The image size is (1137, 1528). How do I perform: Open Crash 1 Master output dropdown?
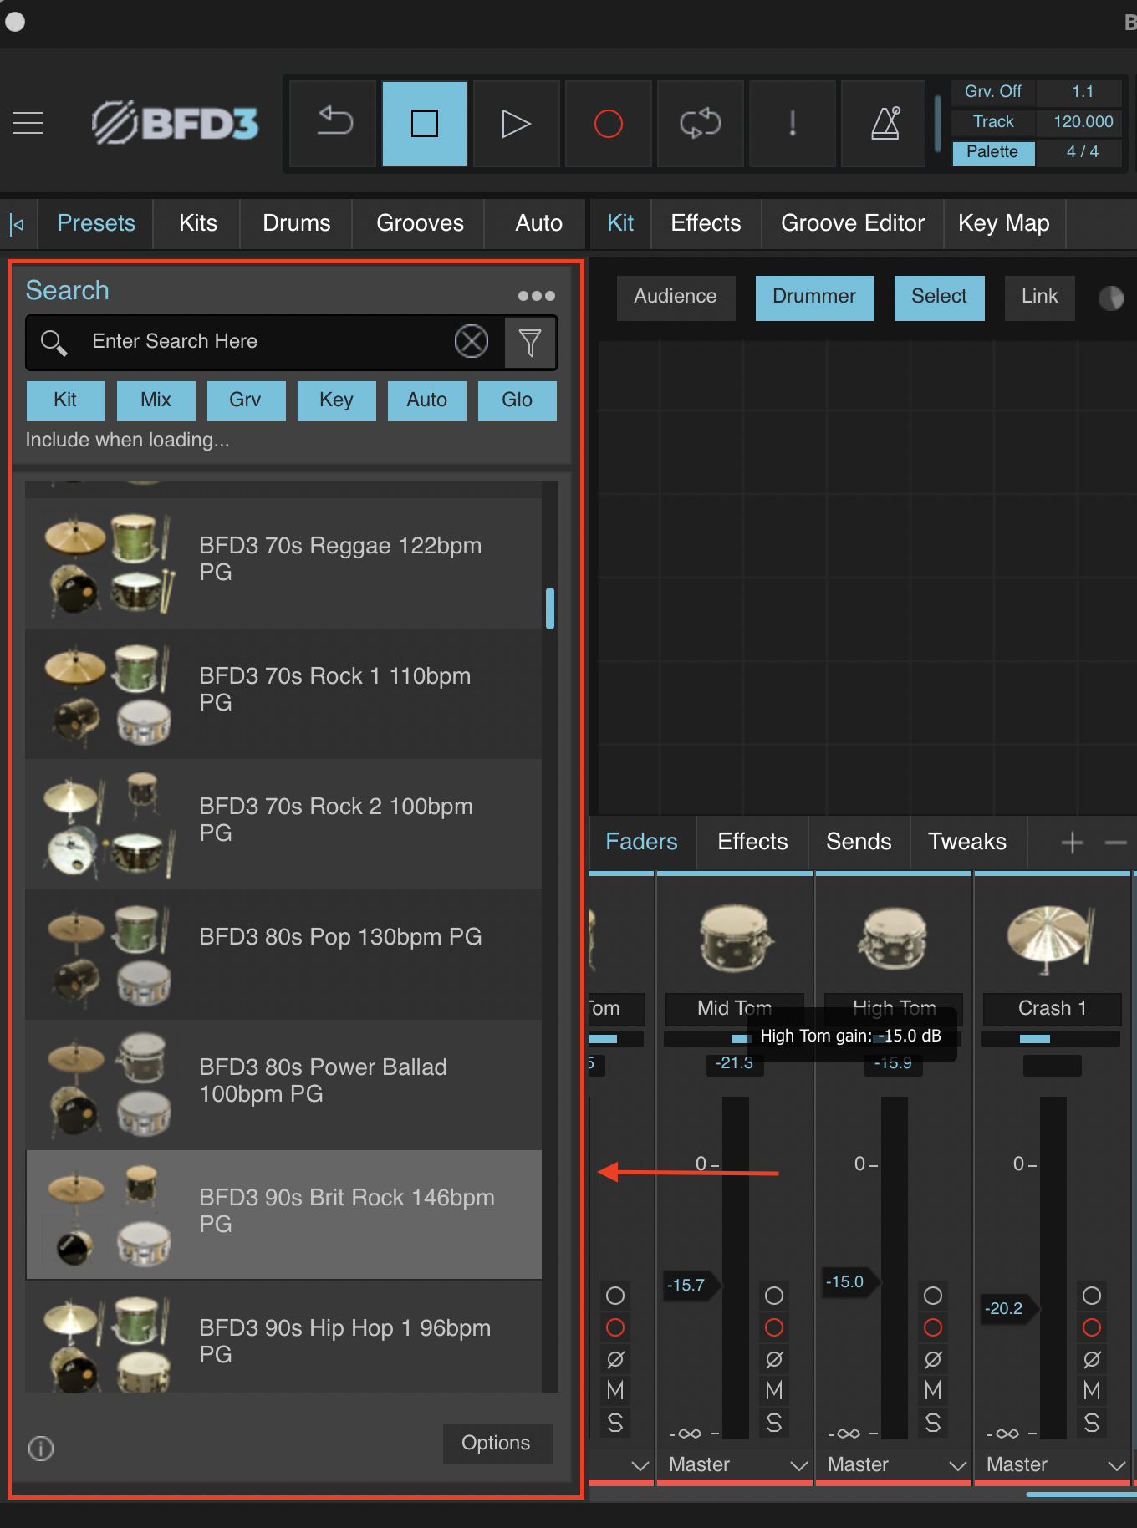1053,1464
